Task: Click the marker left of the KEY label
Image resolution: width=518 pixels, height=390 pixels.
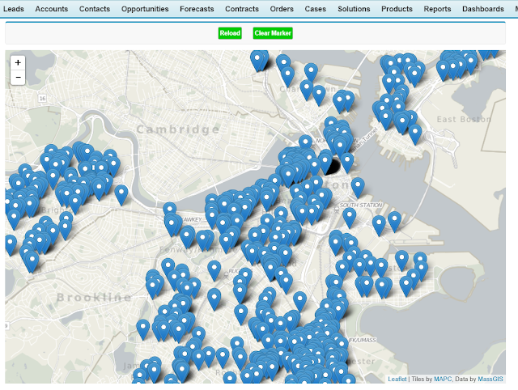Action: coord(172,225)
